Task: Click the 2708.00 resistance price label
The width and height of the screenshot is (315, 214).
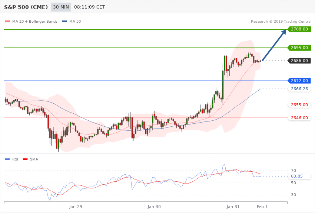Action: click(299, 29)
